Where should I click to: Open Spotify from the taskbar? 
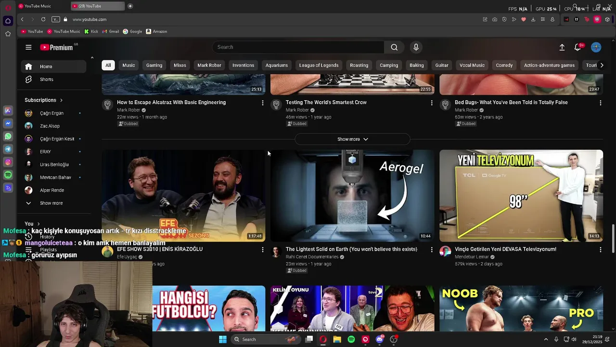(x=351, y=339)
